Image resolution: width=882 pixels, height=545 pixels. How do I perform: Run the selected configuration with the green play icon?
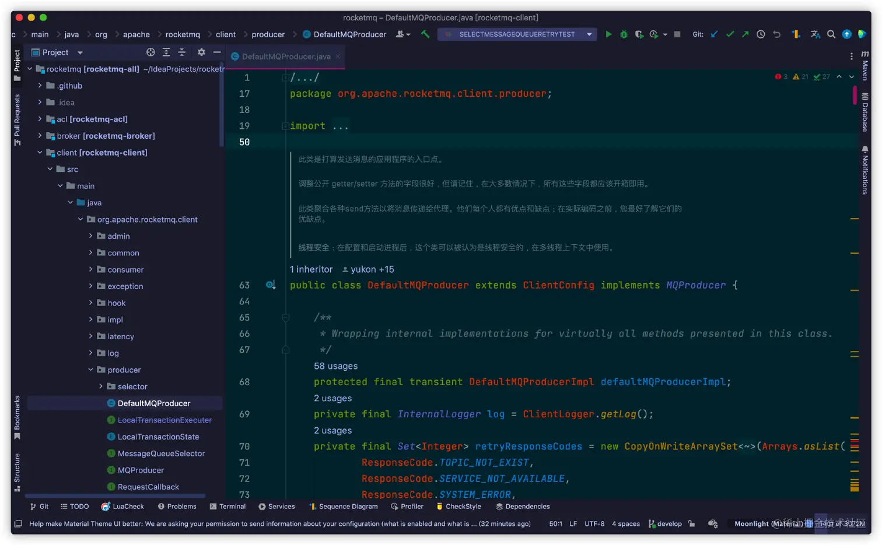(x=608, y=34)
